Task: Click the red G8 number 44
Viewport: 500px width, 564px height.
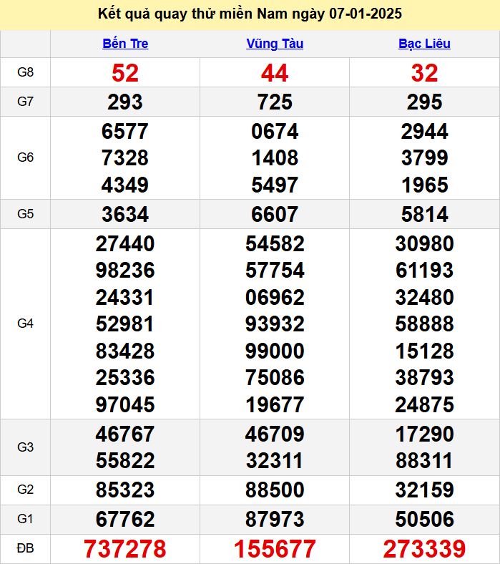Action: click(x=275, y=73)
